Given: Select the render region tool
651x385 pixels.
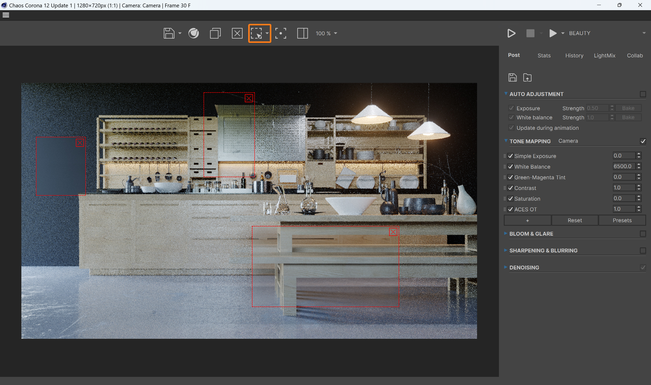Looking at the screenshot, I should (256, 33).
